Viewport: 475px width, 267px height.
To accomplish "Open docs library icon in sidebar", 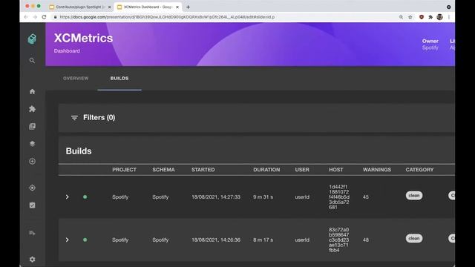I will 32,126.
